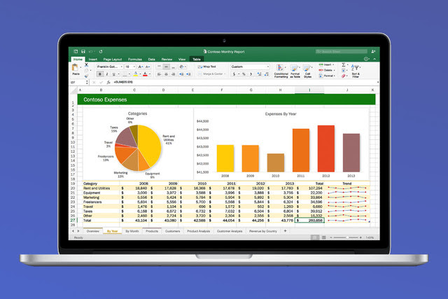Switch to Page Layout view in status bar
The image size is (448, 299).
point(323,237)
